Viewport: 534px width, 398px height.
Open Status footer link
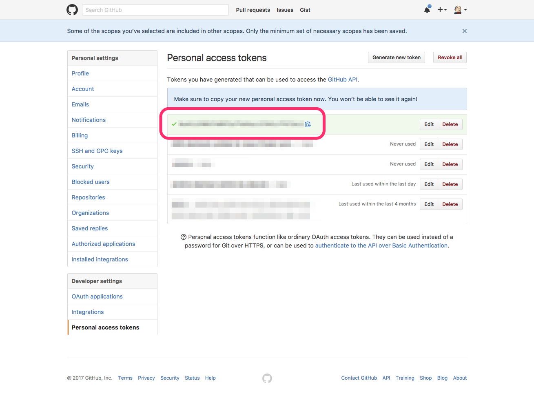click(192, 378)
